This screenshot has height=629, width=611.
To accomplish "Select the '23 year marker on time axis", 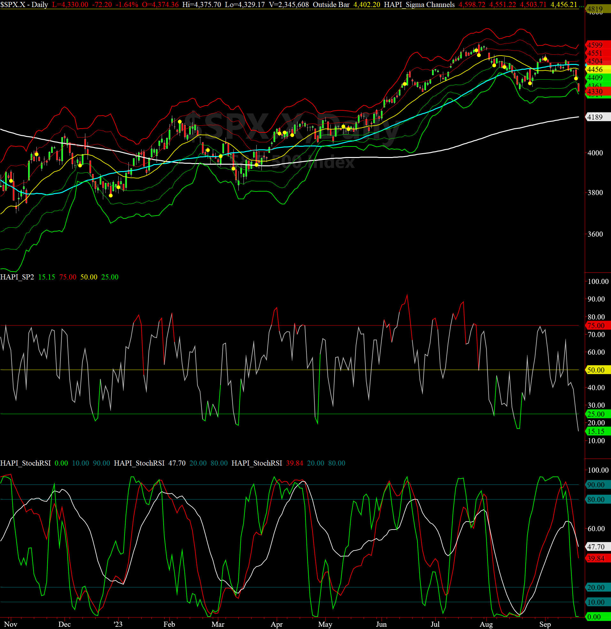I will [x=118, y=624].
